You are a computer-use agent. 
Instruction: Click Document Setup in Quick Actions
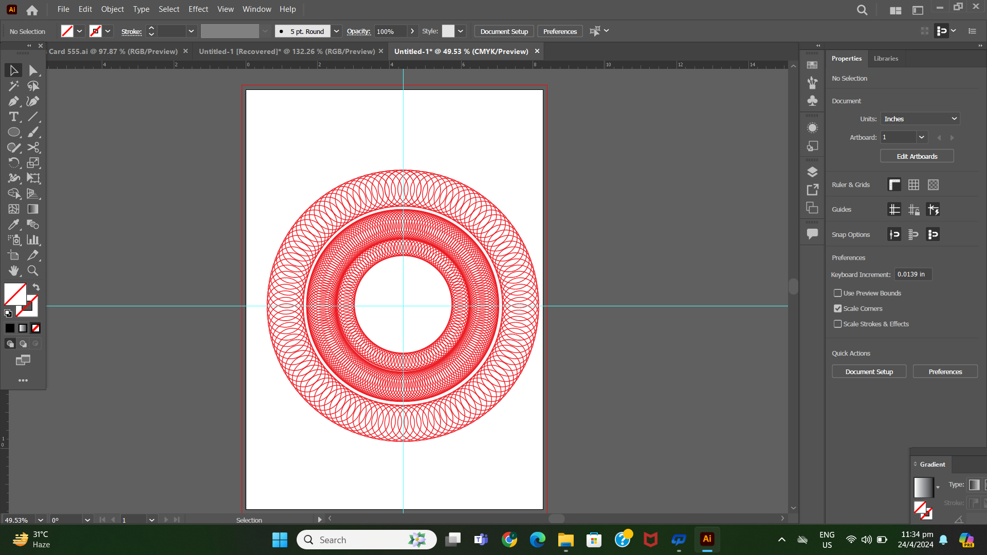[x=869, y=372]
